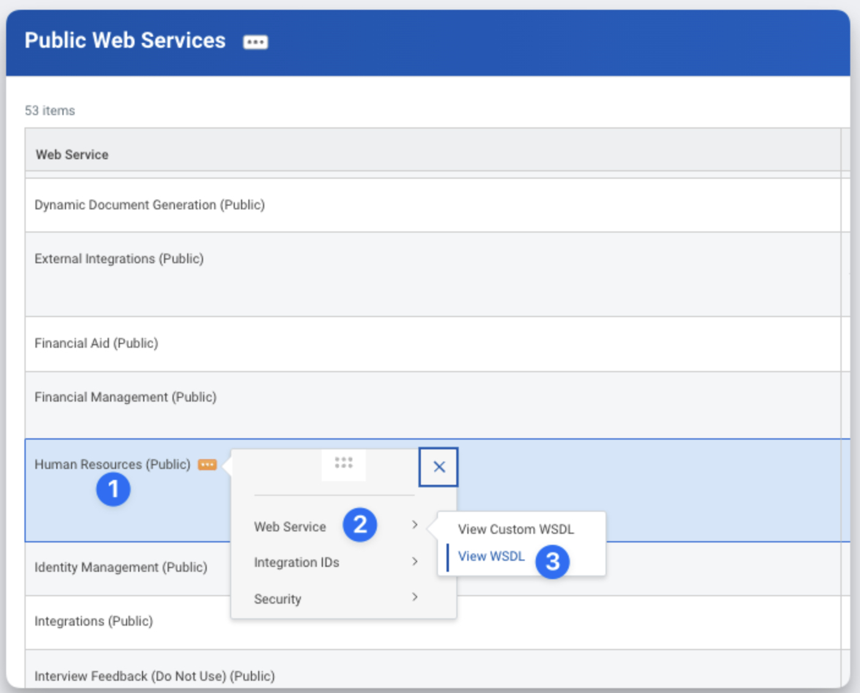860x693 pixels.
Task: Click the Web Service column header
Action: pos(72,155)
